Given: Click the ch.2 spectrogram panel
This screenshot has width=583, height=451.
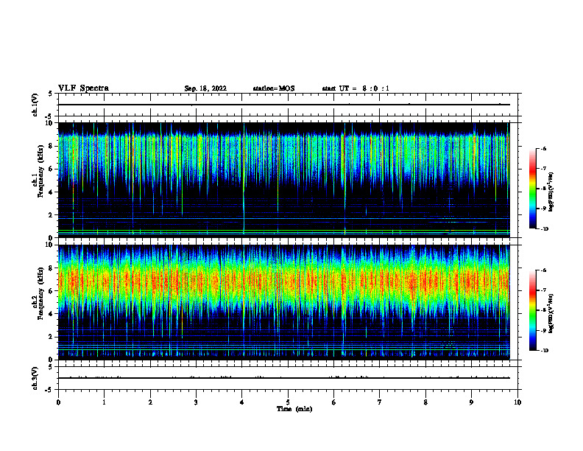Looking at the screenshot, I should pos(283,302).
